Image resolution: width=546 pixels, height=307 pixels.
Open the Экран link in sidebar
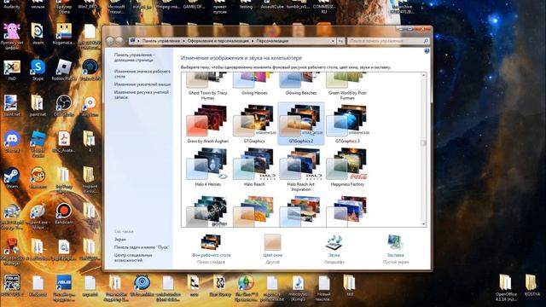(x=120, y=239)
